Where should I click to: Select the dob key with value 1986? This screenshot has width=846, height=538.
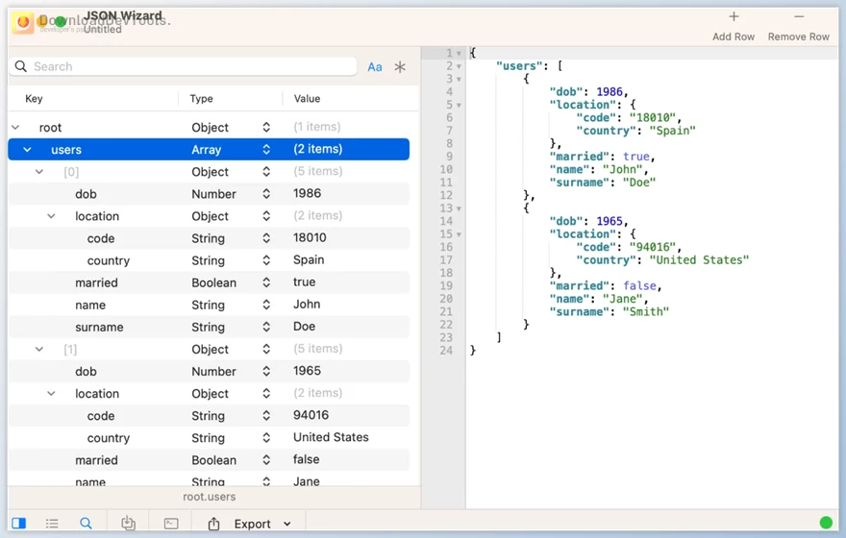pos(86,194)
